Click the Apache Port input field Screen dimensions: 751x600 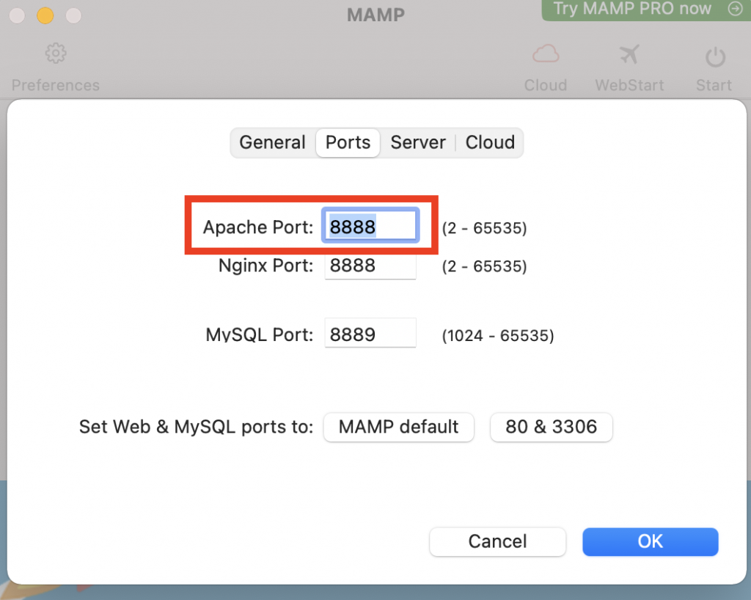click(x=370, y=225)
